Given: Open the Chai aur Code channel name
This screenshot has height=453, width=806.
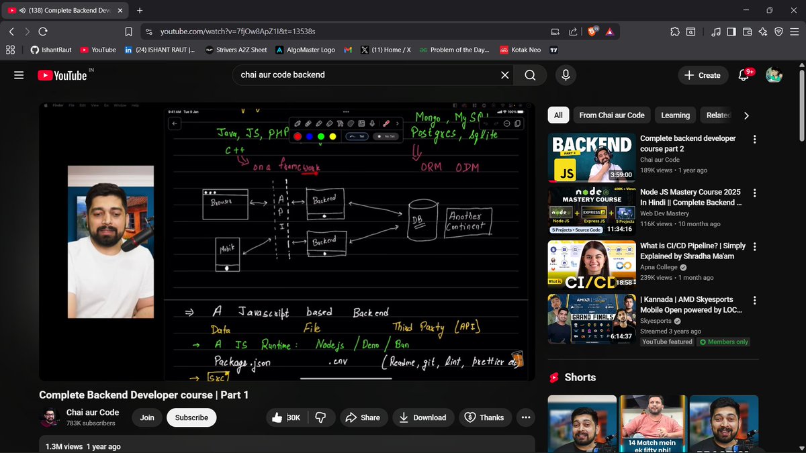Looking at the screenshot, I should click(93, 412).
